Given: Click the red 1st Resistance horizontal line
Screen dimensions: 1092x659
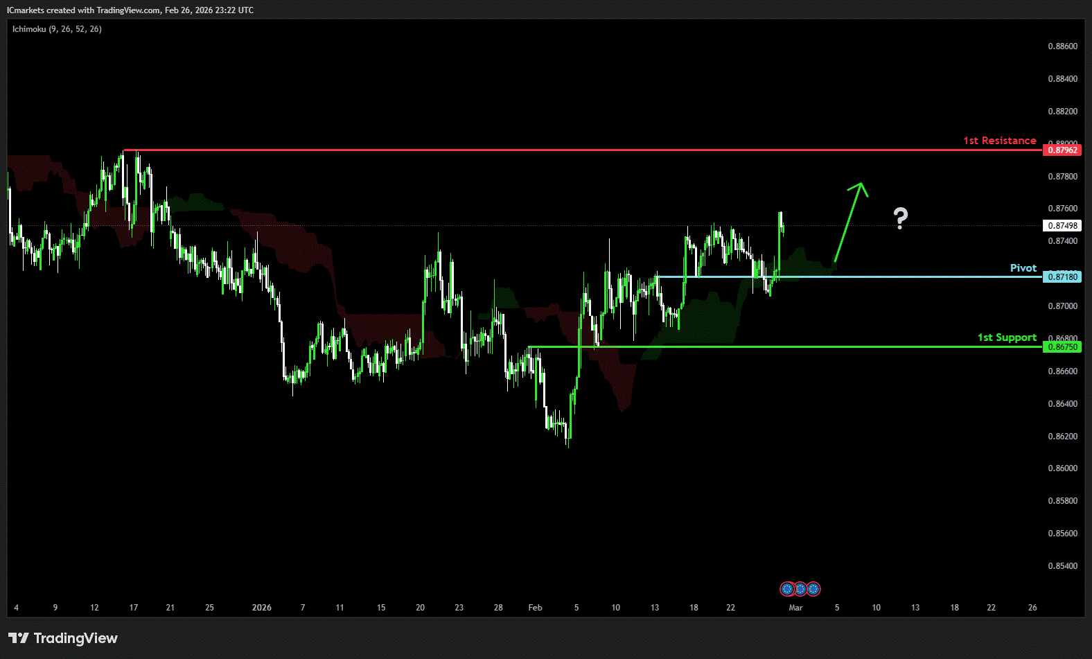Looking at the screenshot, I should (x=554, y=150).
